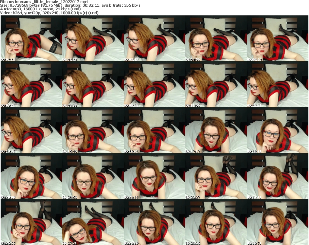Open the frame stamped 00:11:06

[216, 84]
